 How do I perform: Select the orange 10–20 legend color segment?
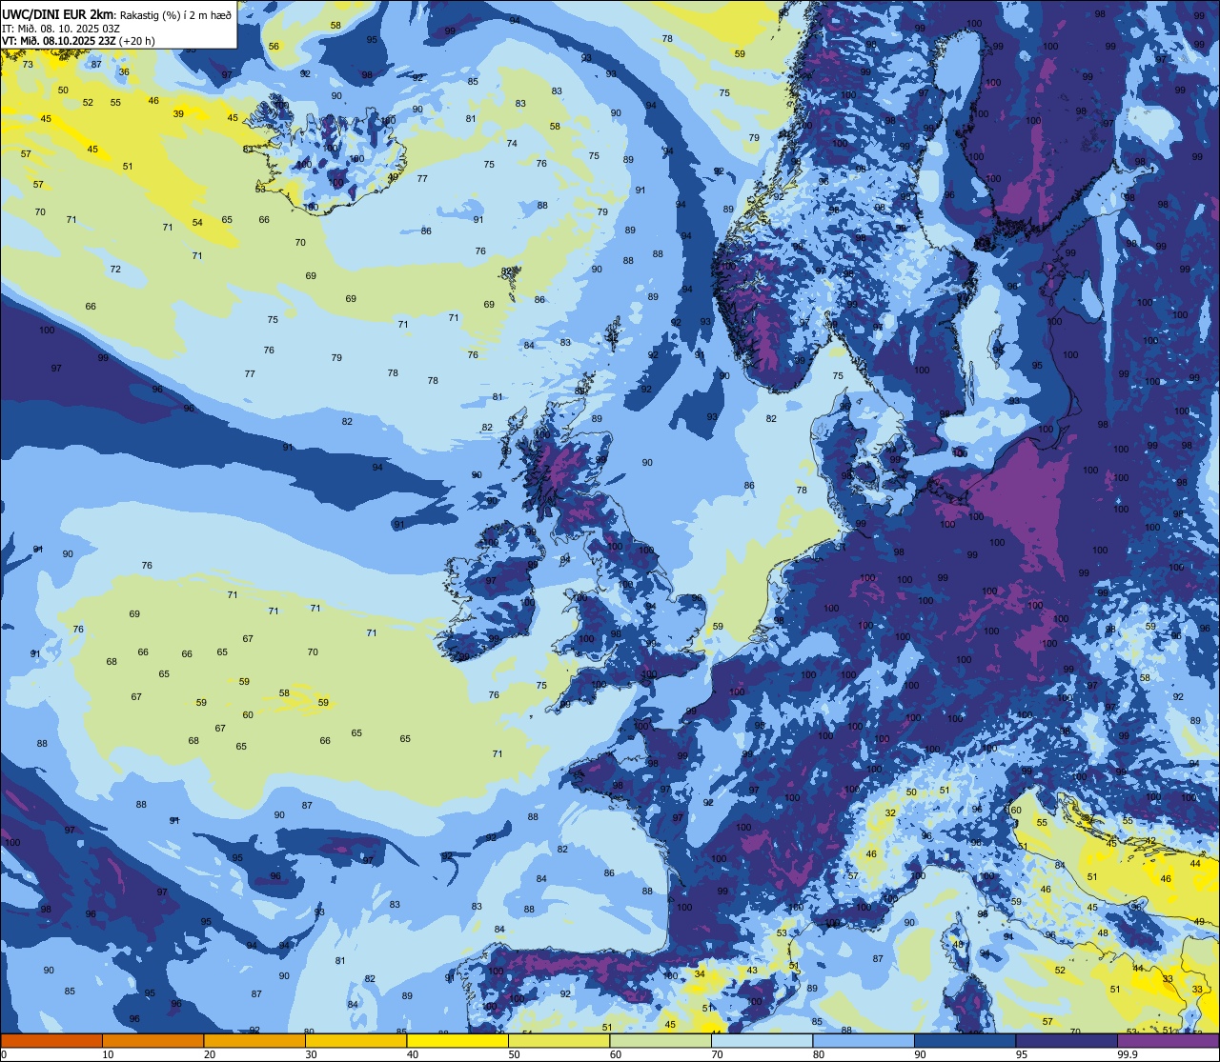click(x=152, y=1040)
